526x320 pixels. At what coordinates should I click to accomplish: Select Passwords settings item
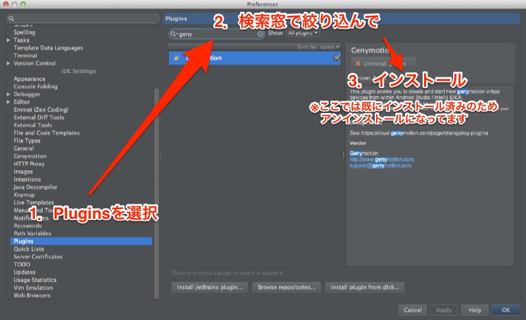[x=28, y=226]
